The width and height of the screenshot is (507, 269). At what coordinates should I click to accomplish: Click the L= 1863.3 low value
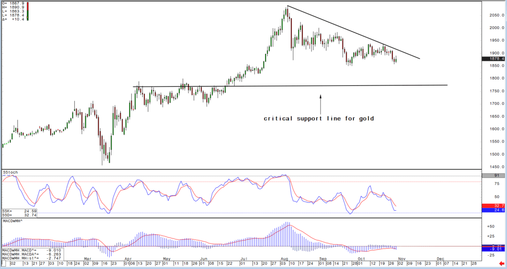click(x=13, y=11)
